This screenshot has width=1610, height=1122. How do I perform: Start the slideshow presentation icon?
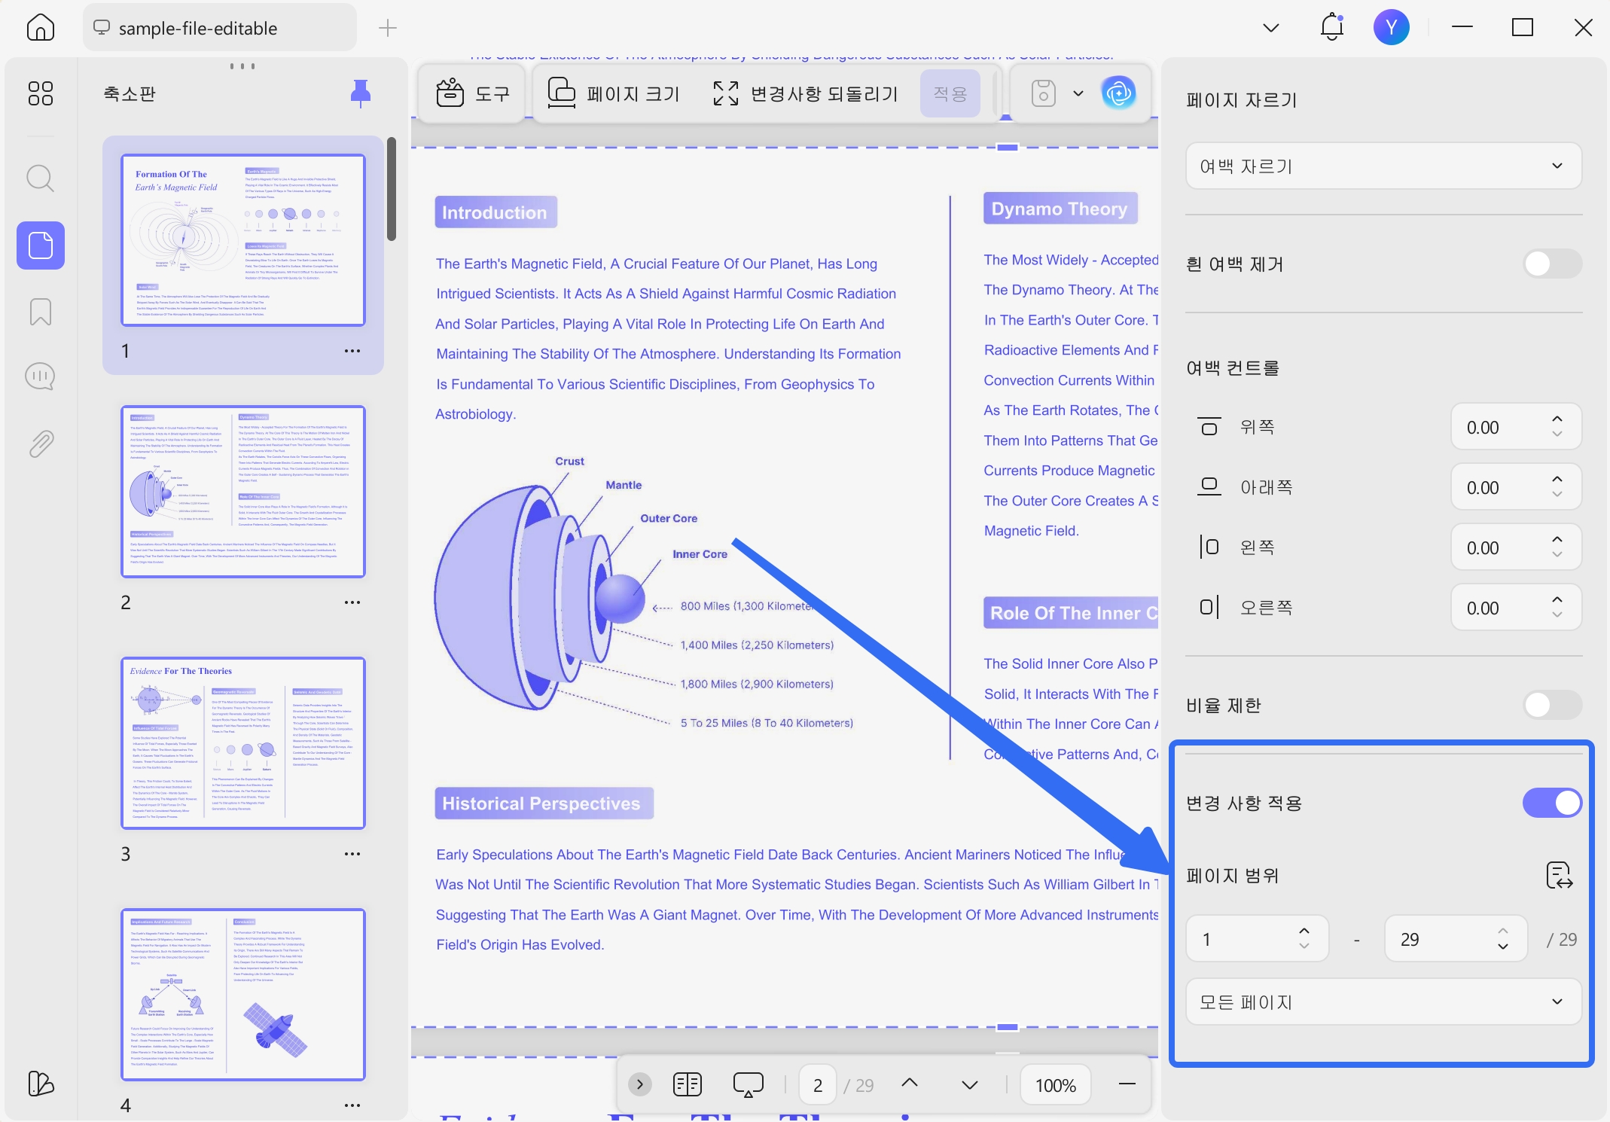[x=748, y=1084]
